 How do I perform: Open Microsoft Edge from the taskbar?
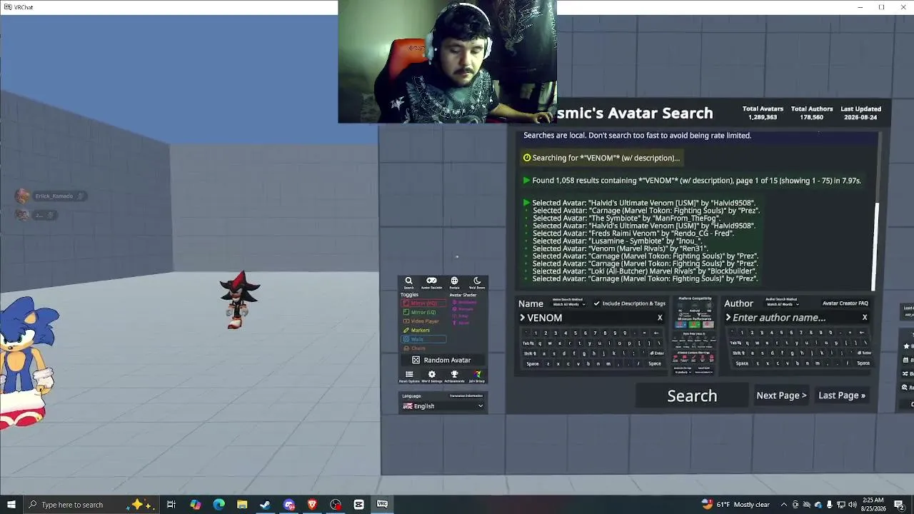tap(219, 505)
